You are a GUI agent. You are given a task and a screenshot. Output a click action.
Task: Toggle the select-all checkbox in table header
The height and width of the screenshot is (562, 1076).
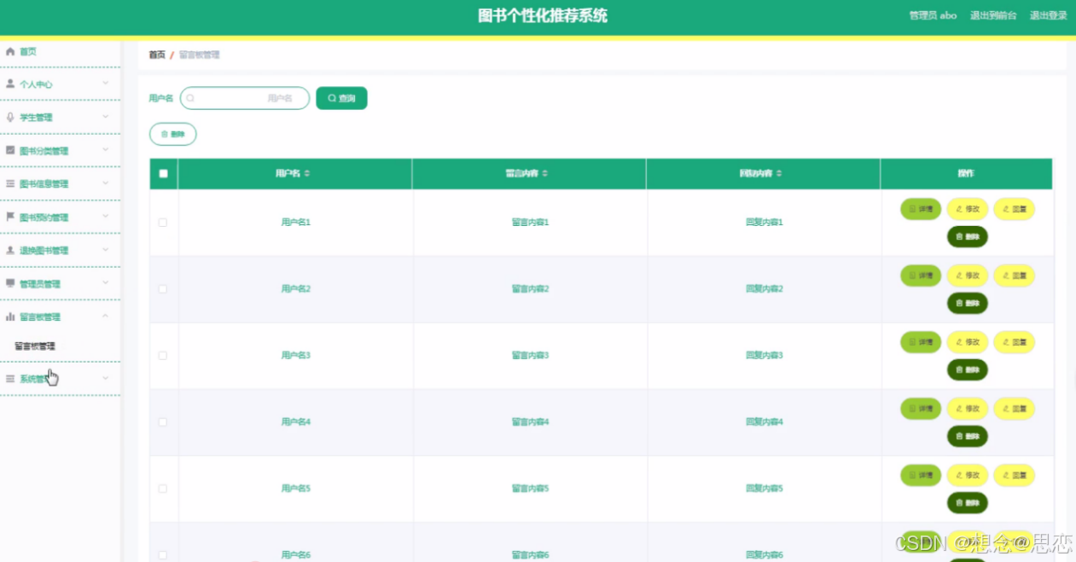163,173
